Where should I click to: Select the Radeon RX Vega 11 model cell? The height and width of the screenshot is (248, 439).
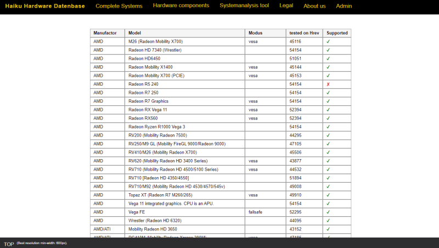(185, 110)
